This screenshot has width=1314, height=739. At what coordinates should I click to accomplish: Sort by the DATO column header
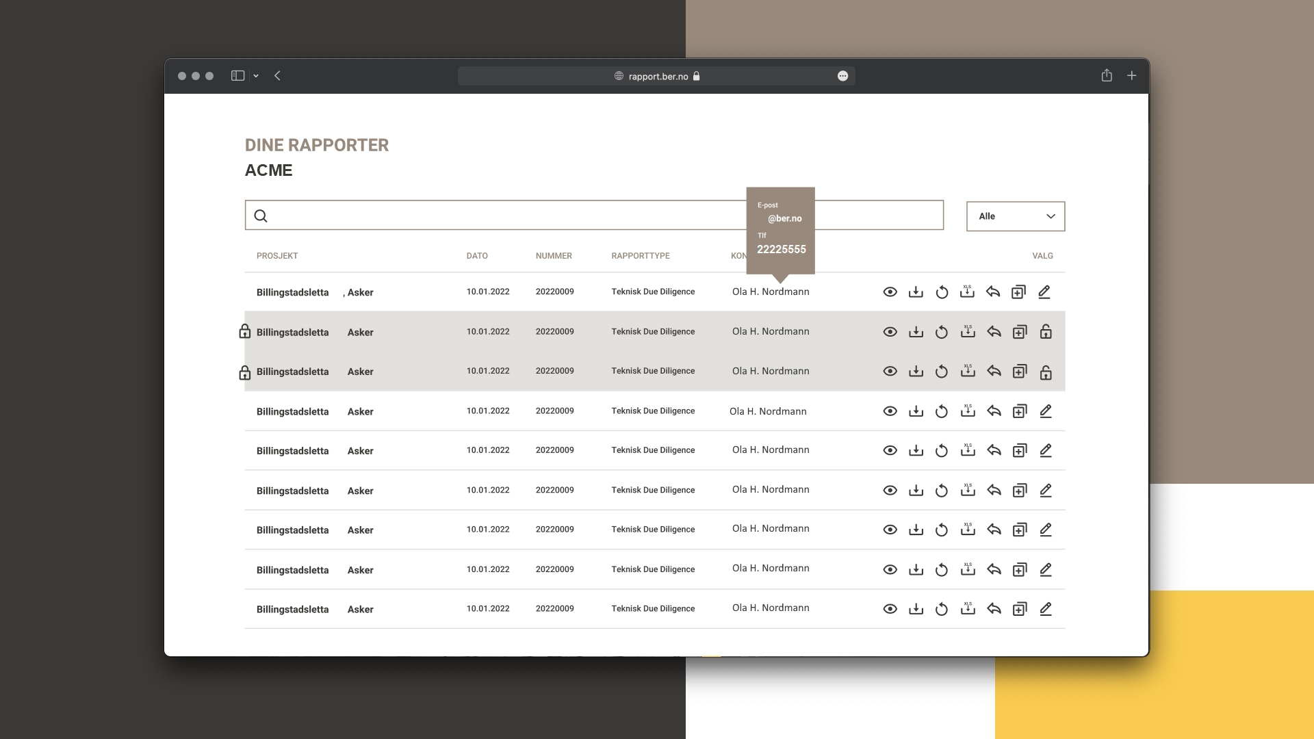477,256
